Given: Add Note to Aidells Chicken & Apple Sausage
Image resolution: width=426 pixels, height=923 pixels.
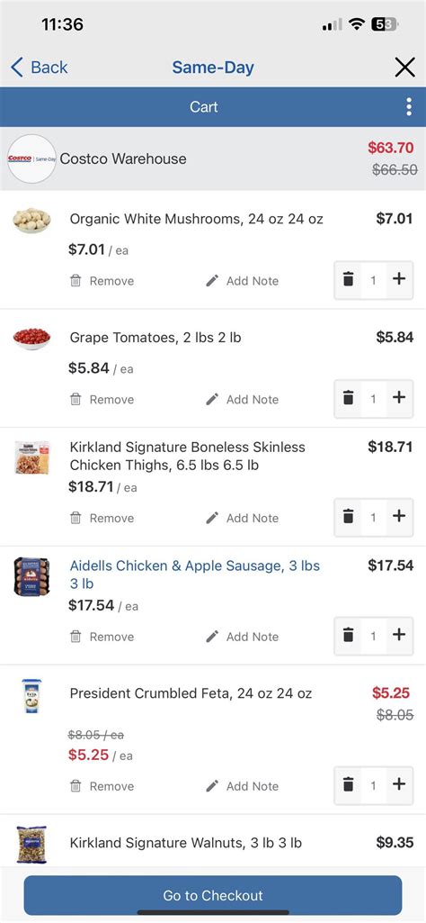Looking at the screenshot, I should (x=242, y=637).
